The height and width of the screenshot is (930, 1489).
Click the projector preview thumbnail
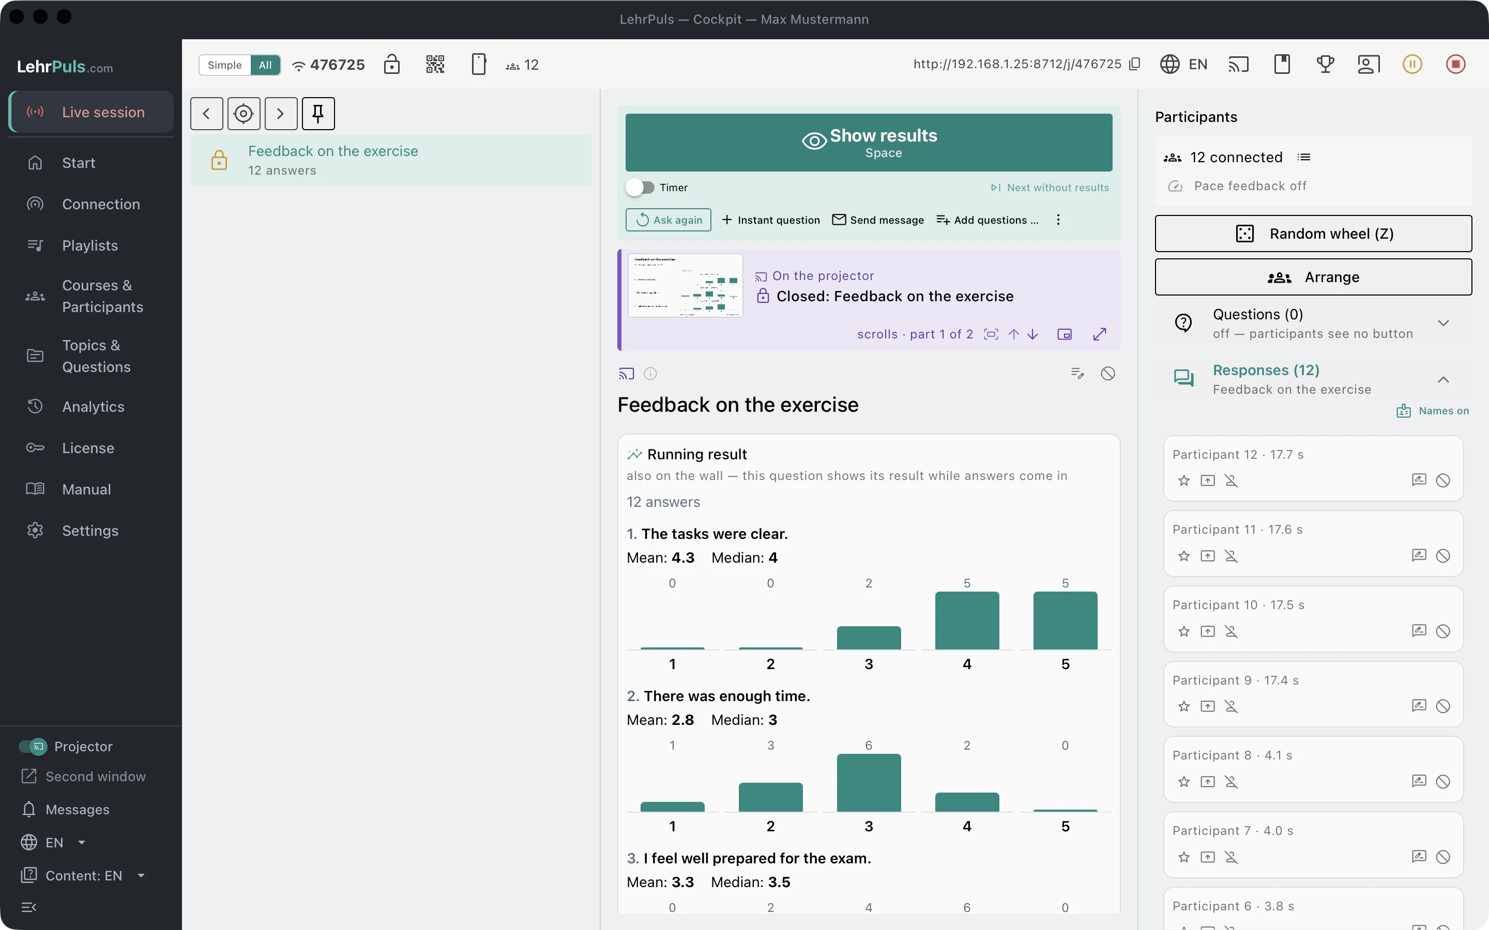(x=686, y=285)
